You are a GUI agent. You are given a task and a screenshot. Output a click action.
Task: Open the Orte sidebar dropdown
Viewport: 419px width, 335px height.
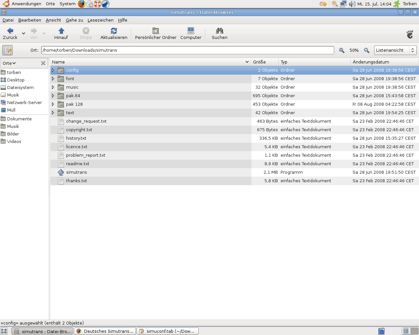pyautogui.click(x=9, y=63)
